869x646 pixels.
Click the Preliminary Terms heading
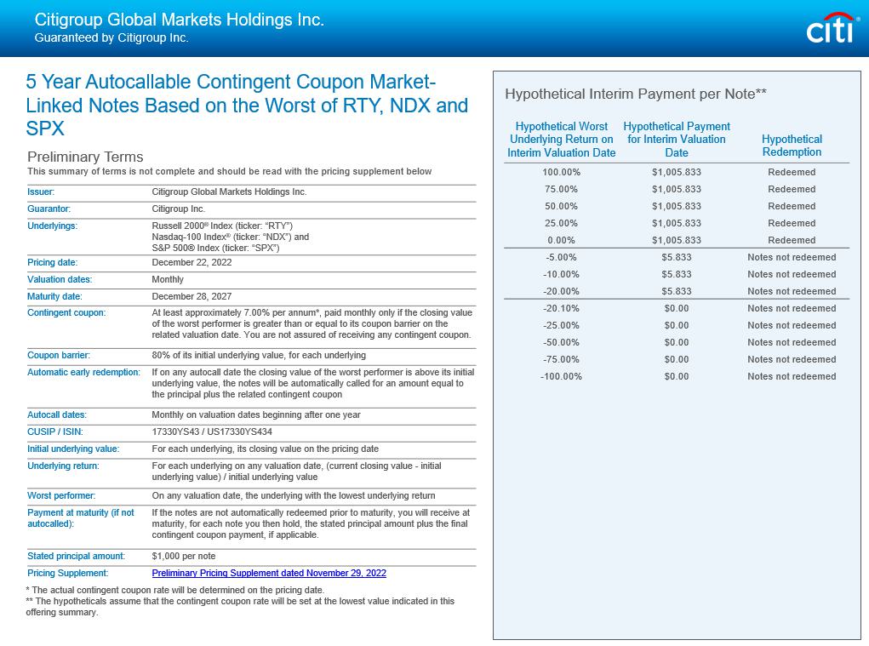[85, 157]
